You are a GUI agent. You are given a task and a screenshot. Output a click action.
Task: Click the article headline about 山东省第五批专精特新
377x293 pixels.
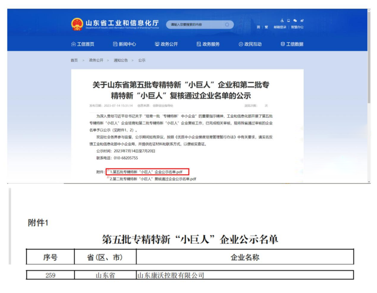(181, 90)
